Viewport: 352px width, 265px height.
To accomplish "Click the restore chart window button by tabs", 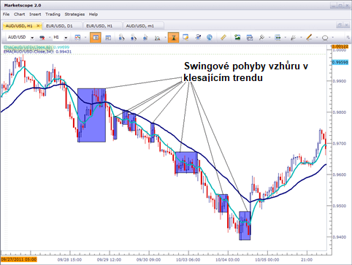I will click(340, 25).
